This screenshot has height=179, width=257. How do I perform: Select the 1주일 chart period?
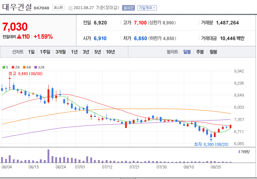pyautogui.click(x=45, y=52)
